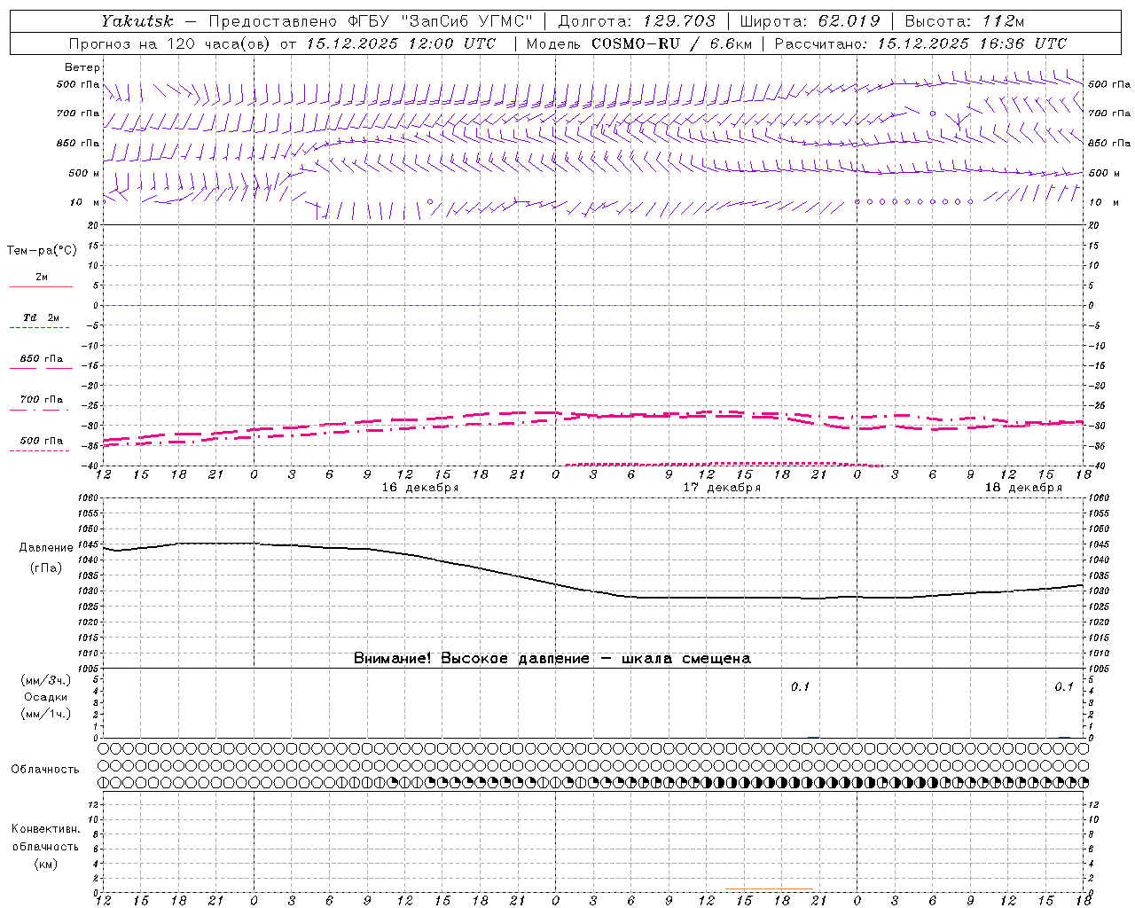Click the Конвективн. облачность label
Screen dimensions: 1135x908
(x=45, y=846)
